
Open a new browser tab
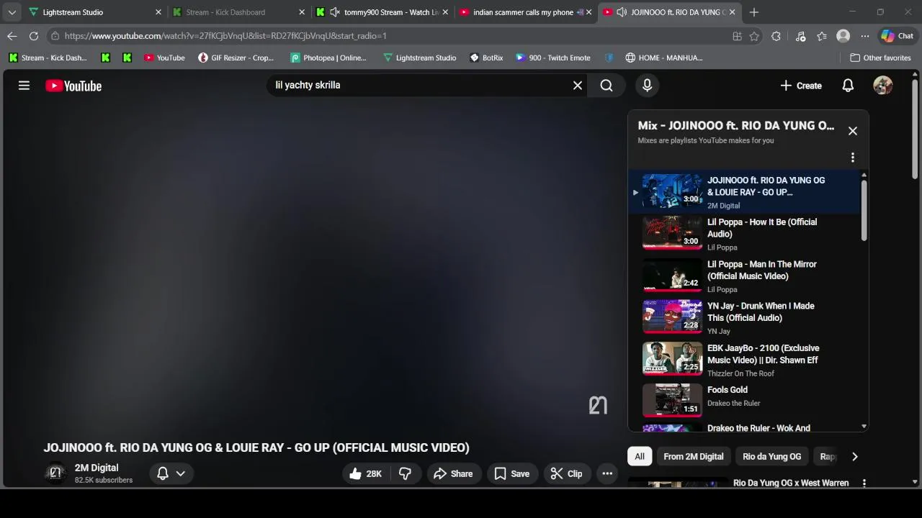coord(753,12)
